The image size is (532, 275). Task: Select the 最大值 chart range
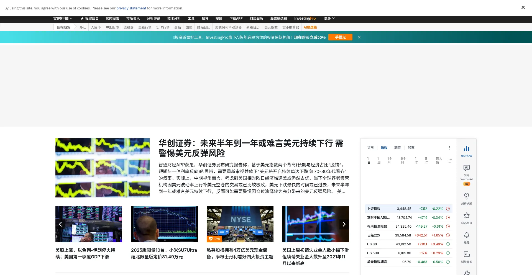click(x=439, y=161)
